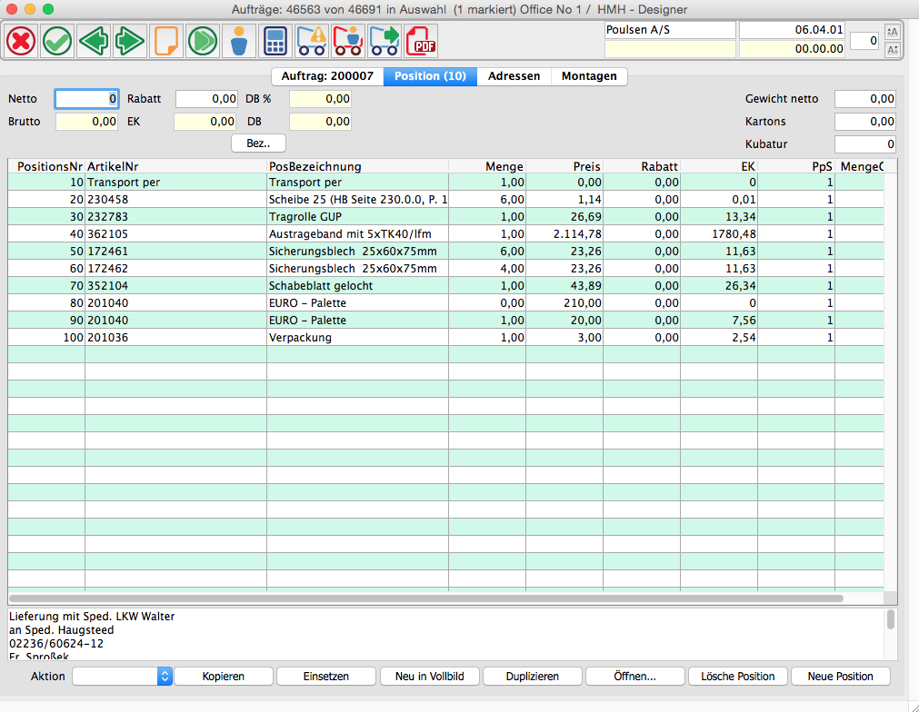Click the green circled play icon
The image size is (919, 712).
(x=202, y=41)
